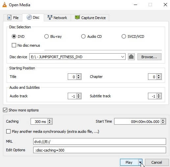Open the Play button dropdown arrow
Image resolution: width=170 pixels, height=167 pixels.
[x=140, y=162]
